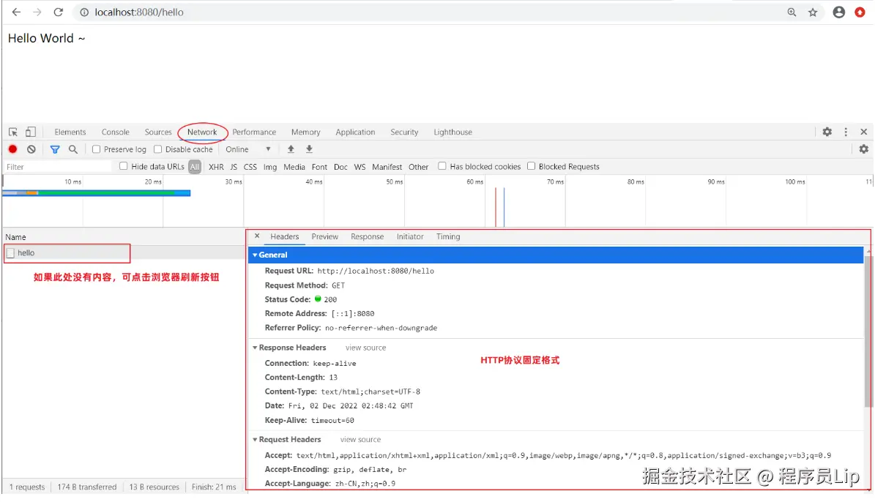The height and width of the screenshot is (502, 875).
Task: Switch to the Sources tab
Action: [x=158, y=132]
